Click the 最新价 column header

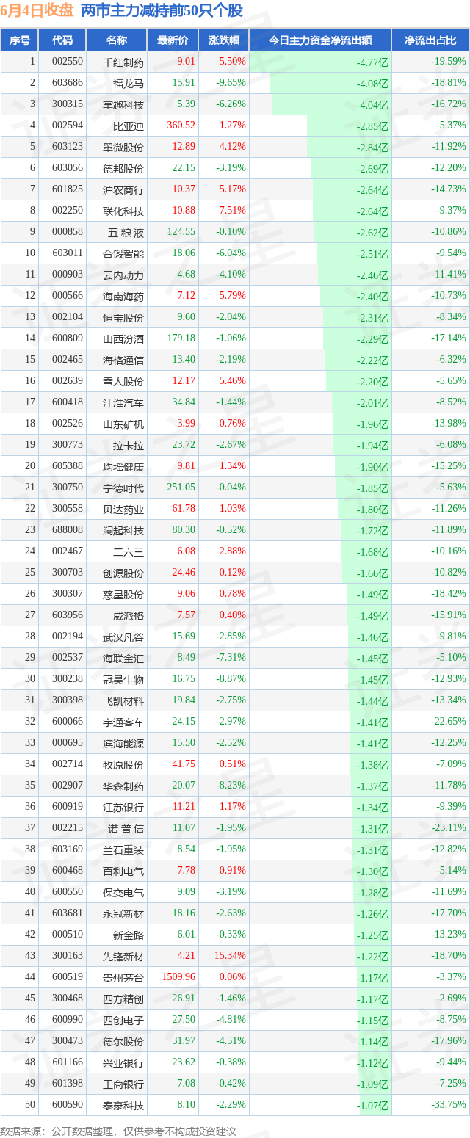(173, 40)
